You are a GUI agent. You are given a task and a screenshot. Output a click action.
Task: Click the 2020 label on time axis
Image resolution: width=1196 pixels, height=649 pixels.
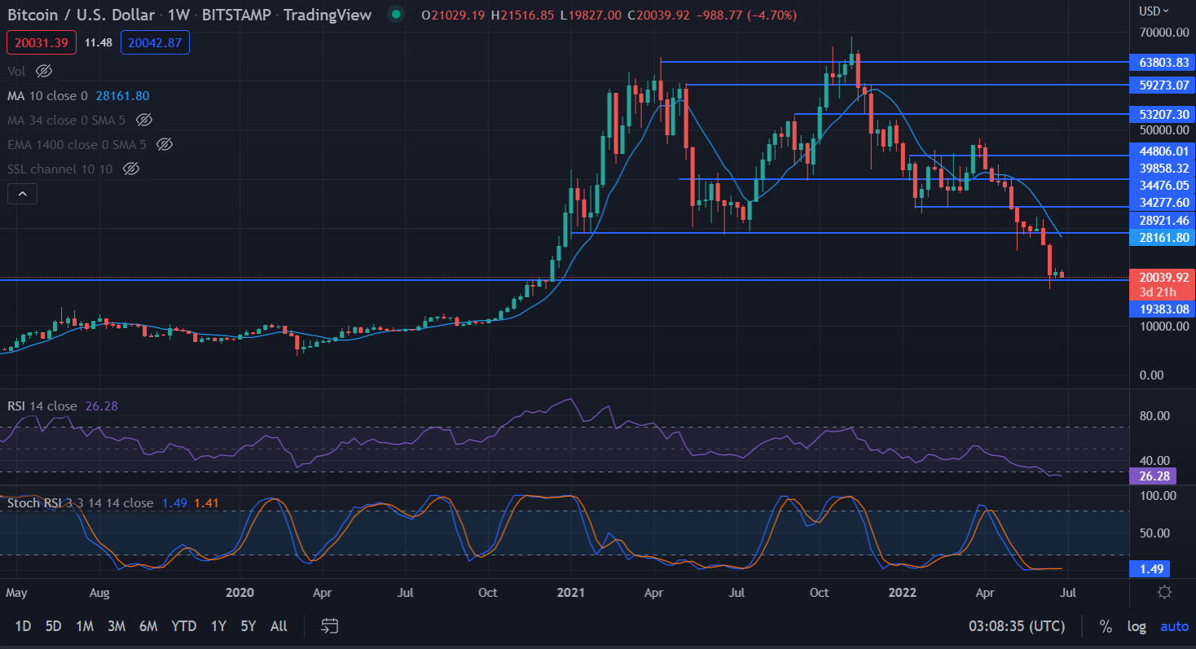240,593
